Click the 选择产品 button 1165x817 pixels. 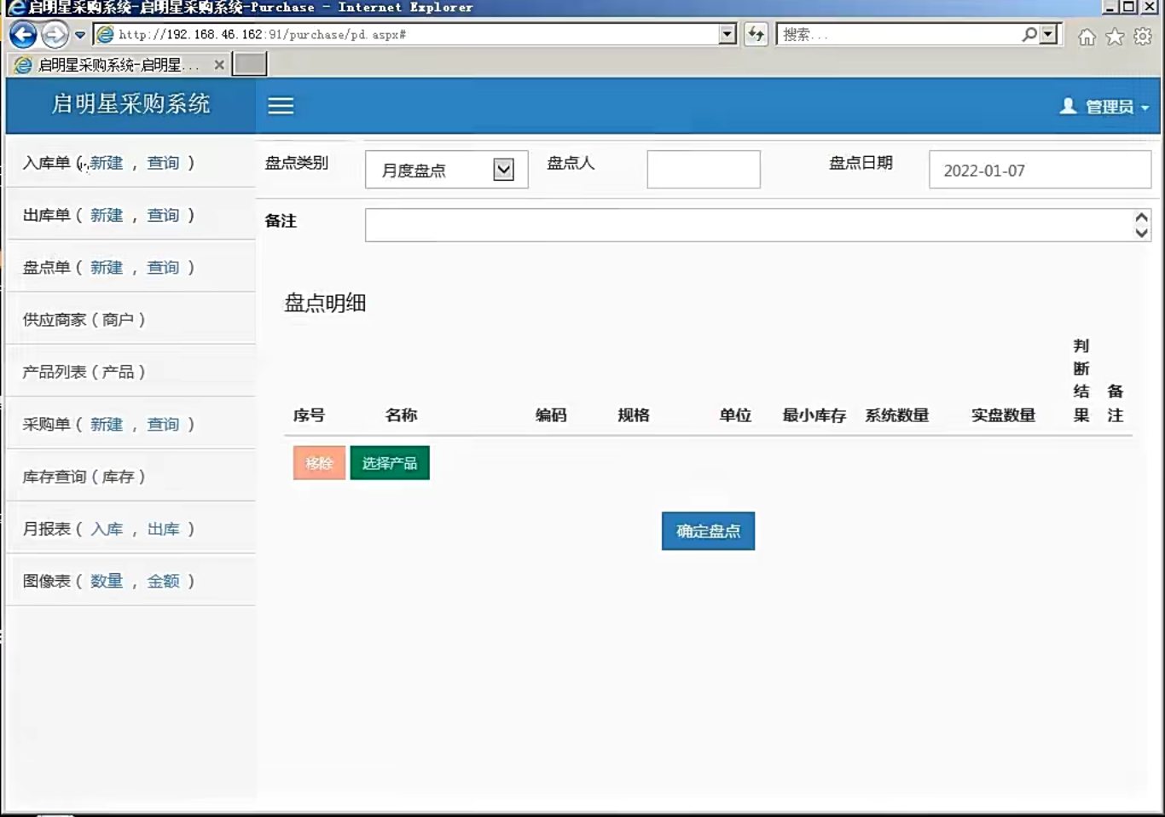(x=390, y=463)
